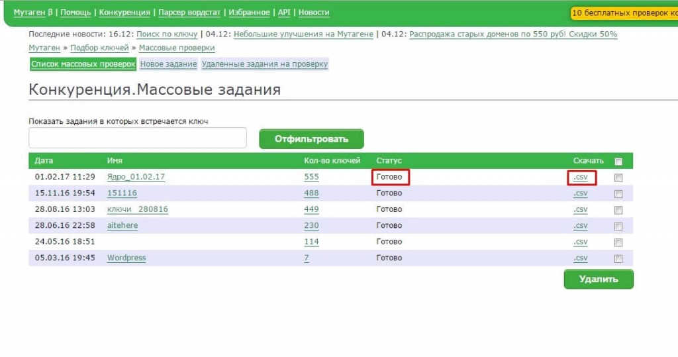
Task: Open the Ядро_01.02.17 task link
Action: (x=136, y=178)
